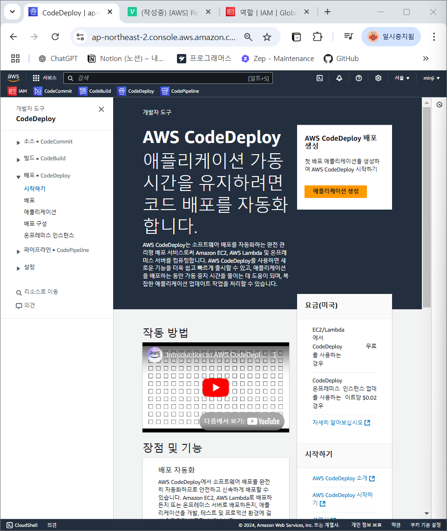Open 리소스로 이동 resource search
447x531 pixels.
tap(37, 292)
